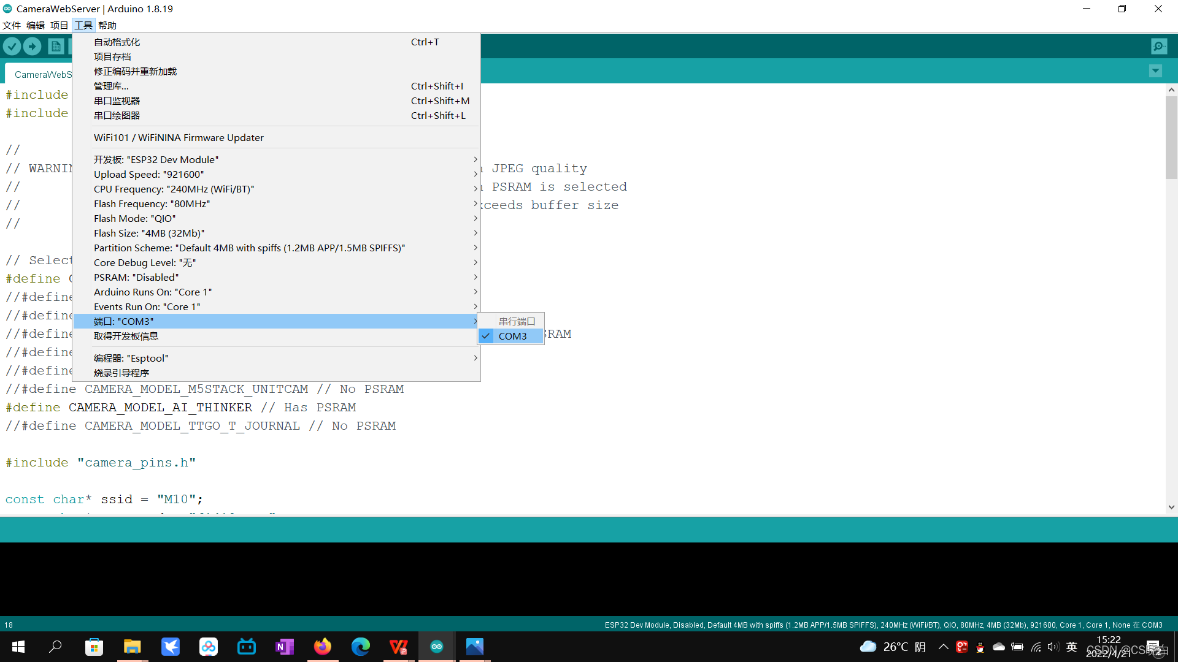This screenshot has width=1178, height=662.
Task: Open Firefox from the taskbar
Action: (x=323, y=647)
